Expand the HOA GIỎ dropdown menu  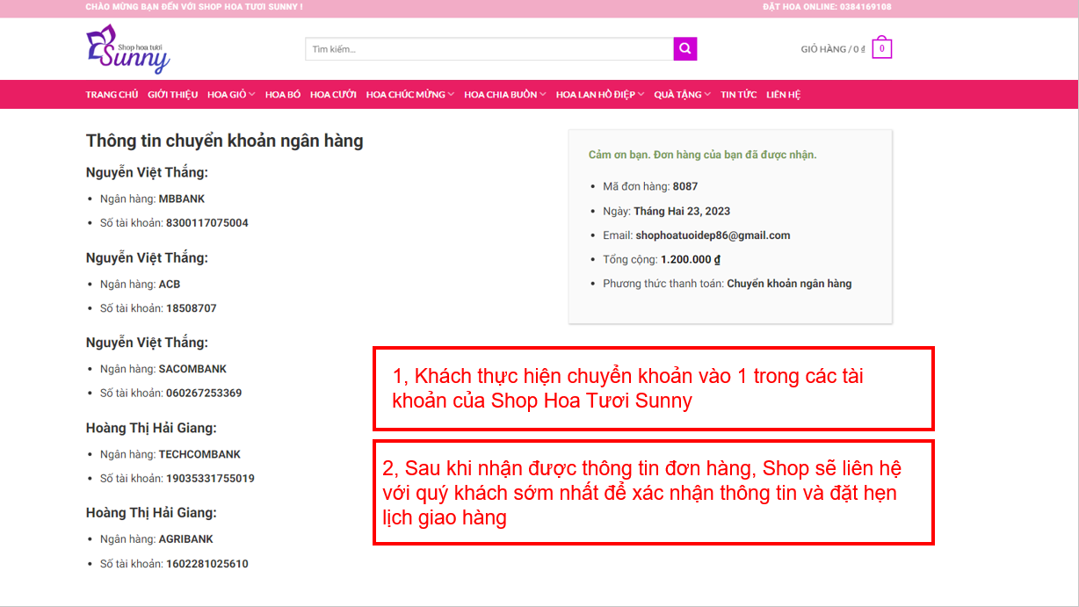point(231,95)
